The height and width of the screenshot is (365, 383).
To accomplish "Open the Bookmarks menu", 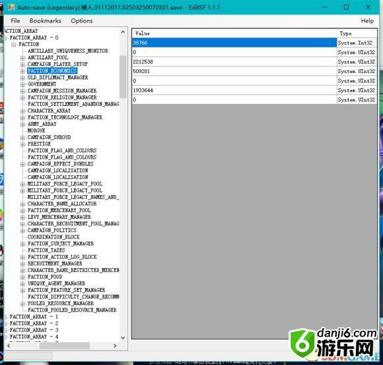I will 46,20.
